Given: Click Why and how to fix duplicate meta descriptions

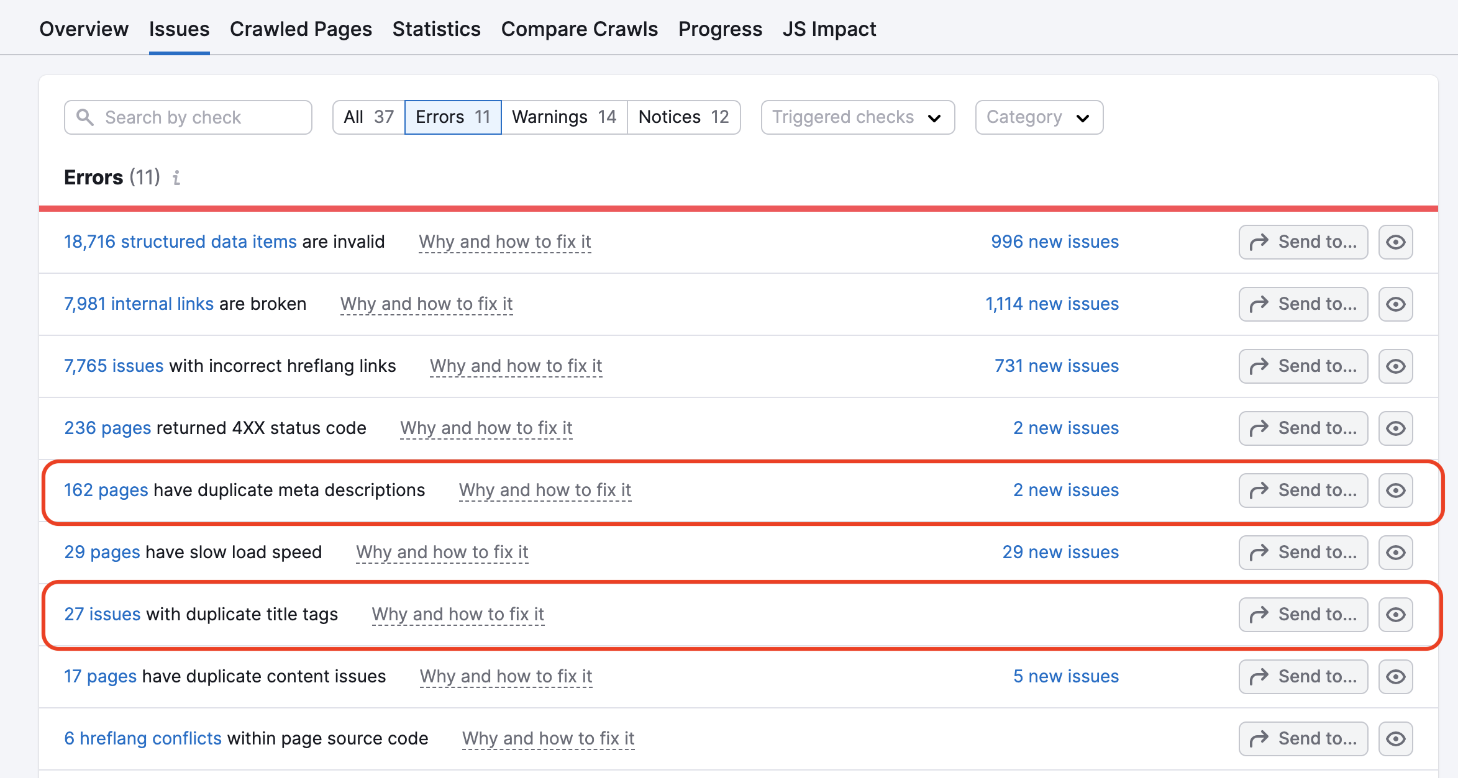Looking at the screenshot, I should (550, 490).
